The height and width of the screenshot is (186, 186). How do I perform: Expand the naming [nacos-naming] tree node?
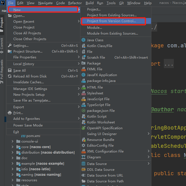click(x=12, y=174)
